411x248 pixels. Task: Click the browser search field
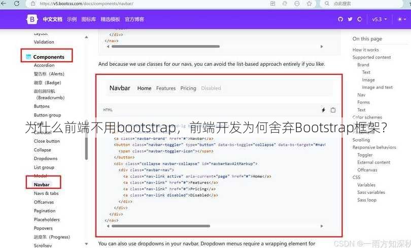click(362, 4)
